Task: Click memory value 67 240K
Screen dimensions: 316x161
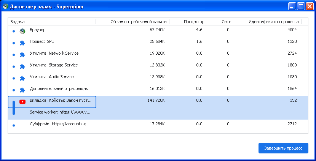Action: [157, 30]
